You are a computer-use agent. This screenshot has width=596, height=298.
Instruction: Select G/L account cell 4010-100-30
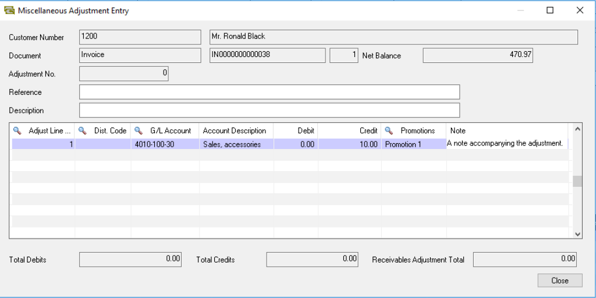165,144
